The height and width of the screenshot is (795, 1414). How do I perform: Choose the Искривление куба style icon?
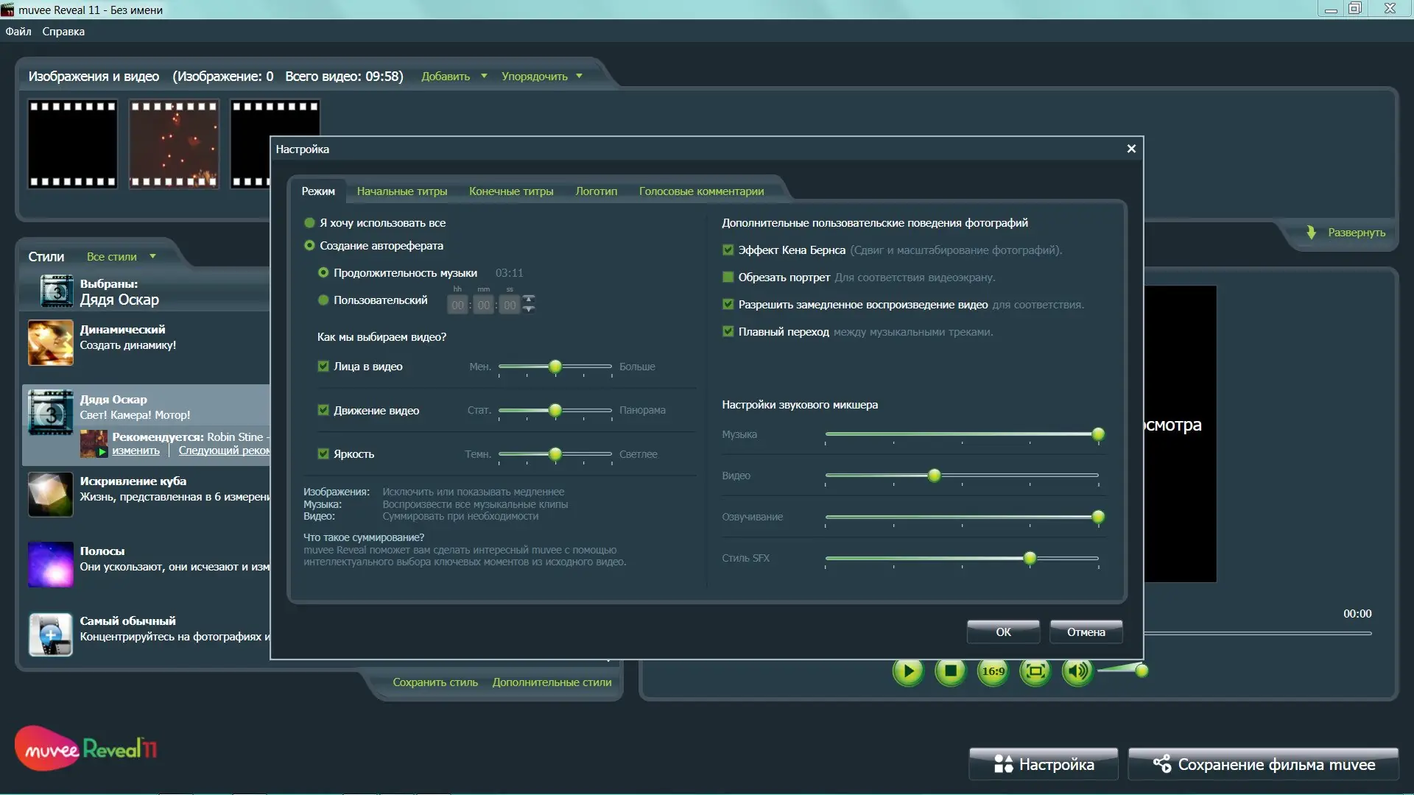(x=51, y=494)
